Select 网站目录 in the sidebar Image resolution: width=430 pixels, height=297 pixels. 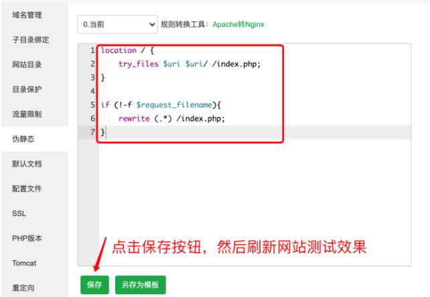27,64
